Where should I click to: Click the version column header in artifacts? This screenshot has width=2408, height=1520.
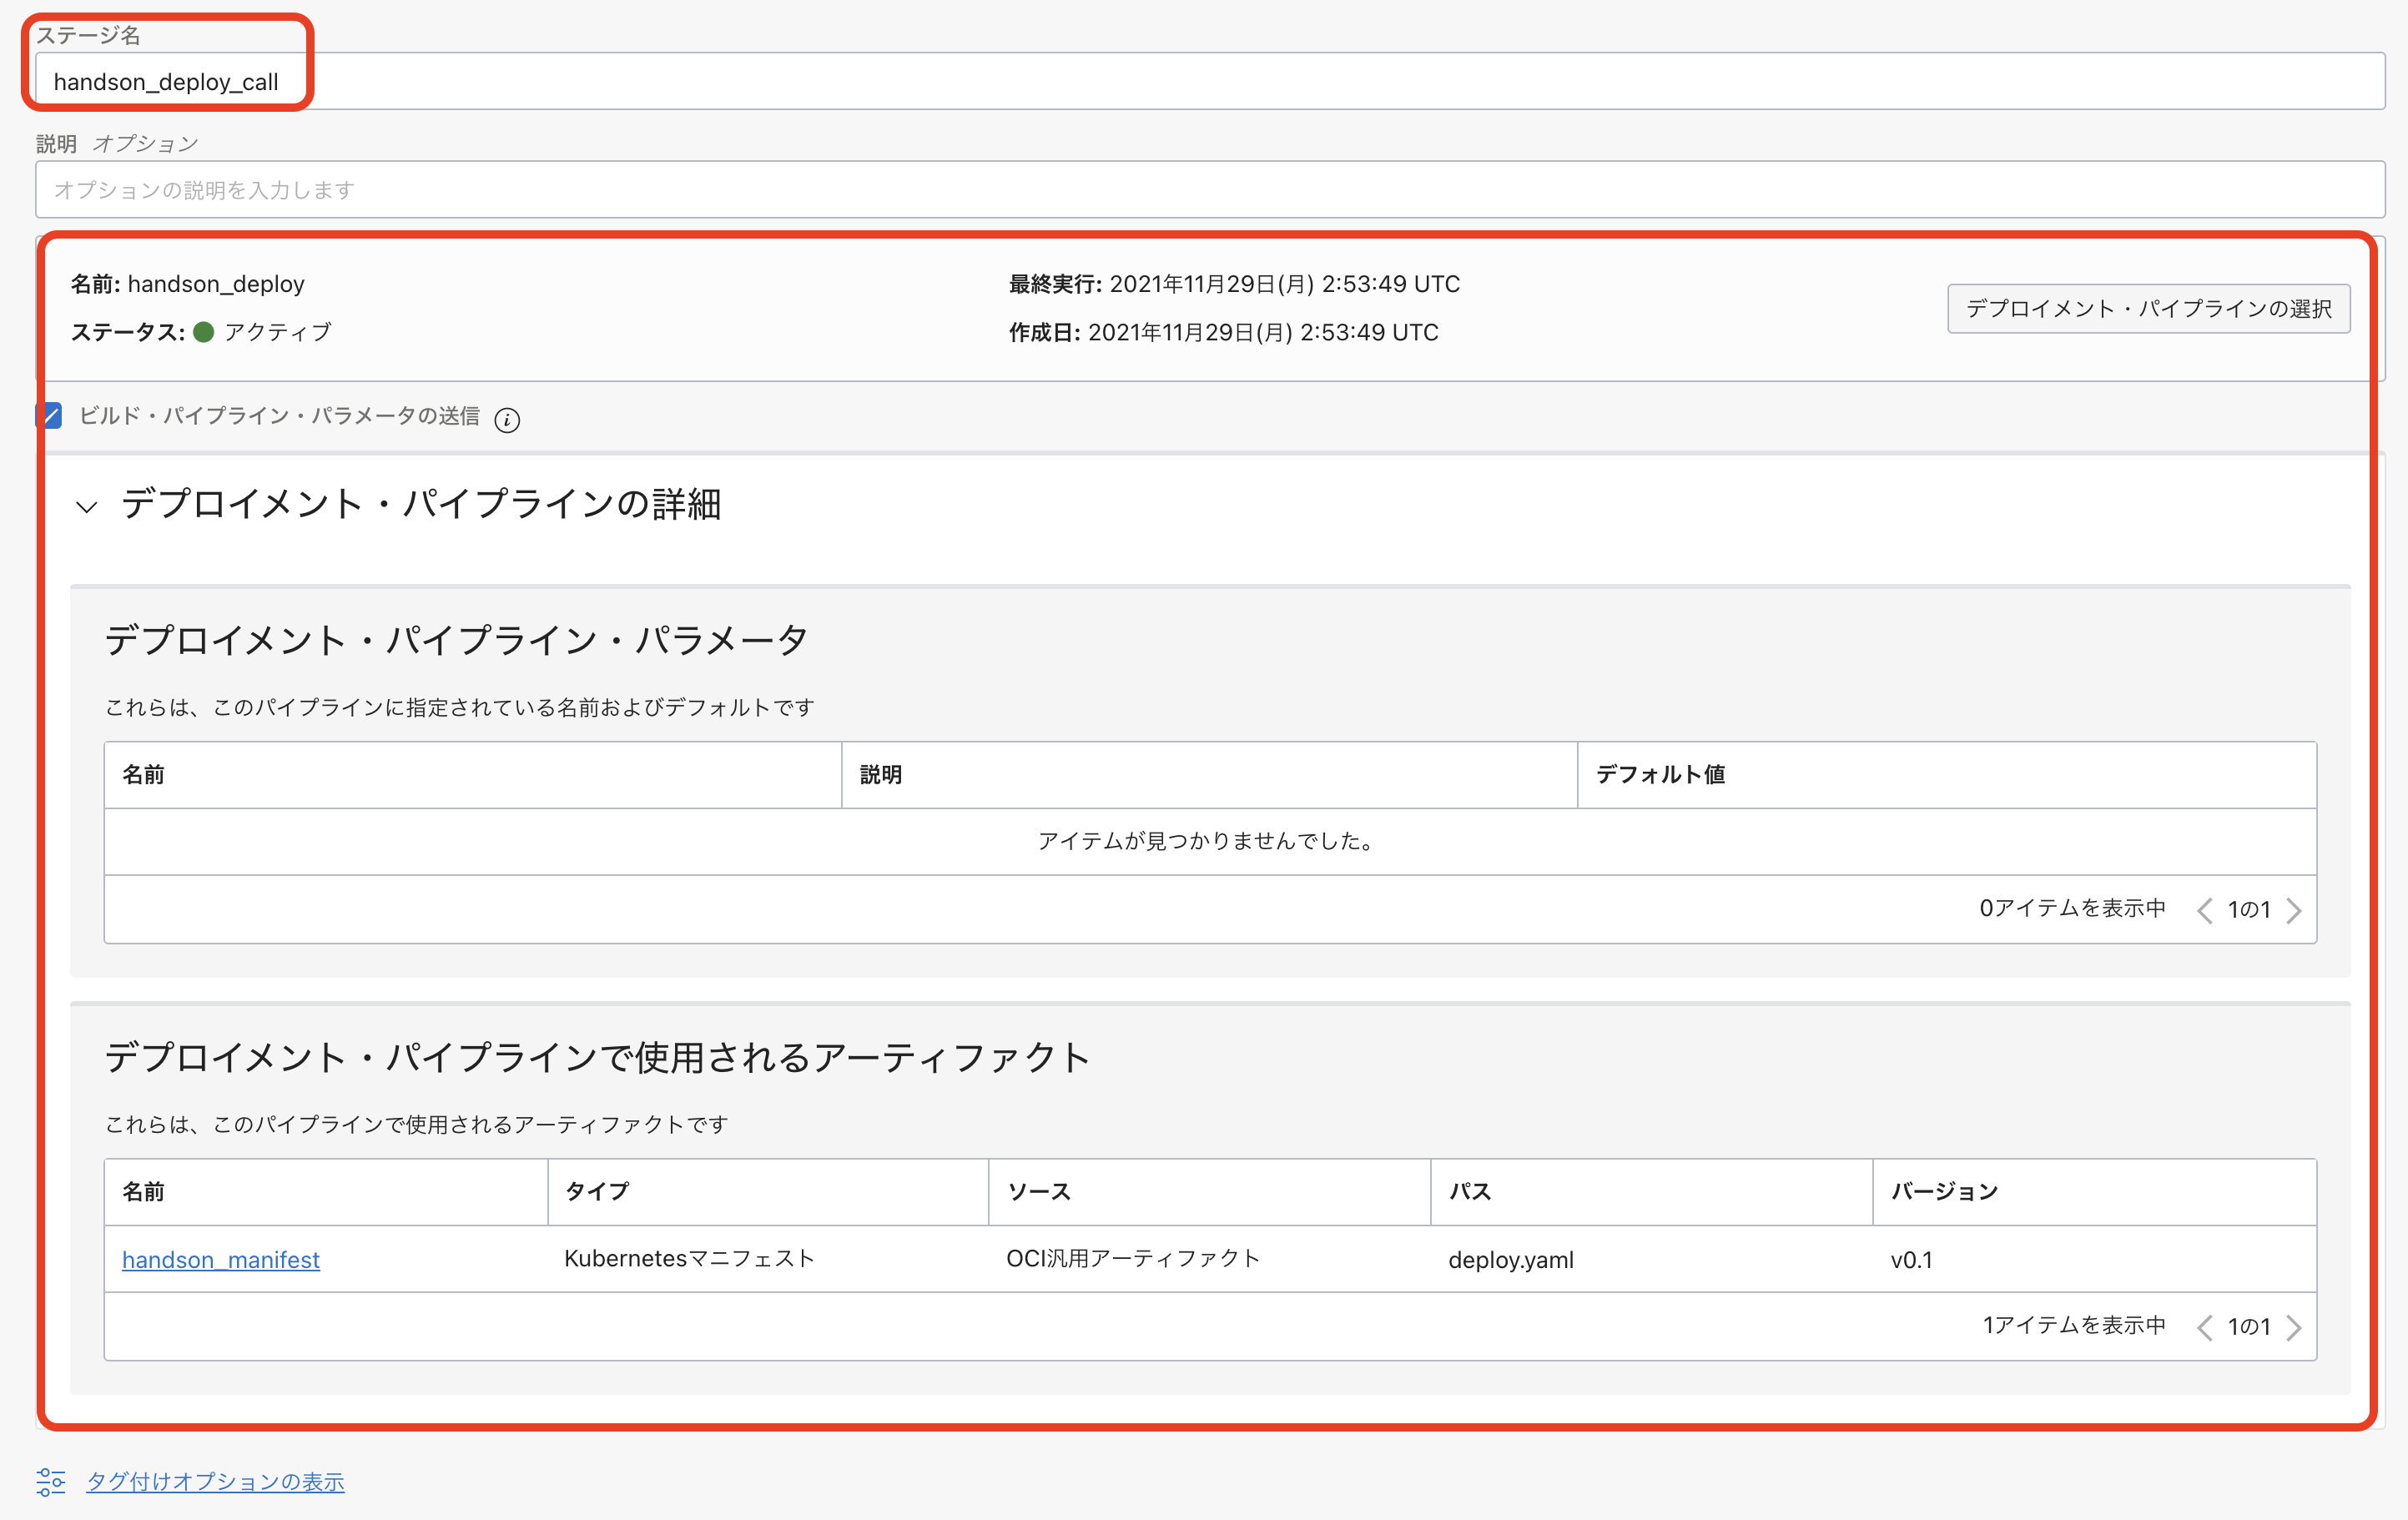point(1943,1191)
